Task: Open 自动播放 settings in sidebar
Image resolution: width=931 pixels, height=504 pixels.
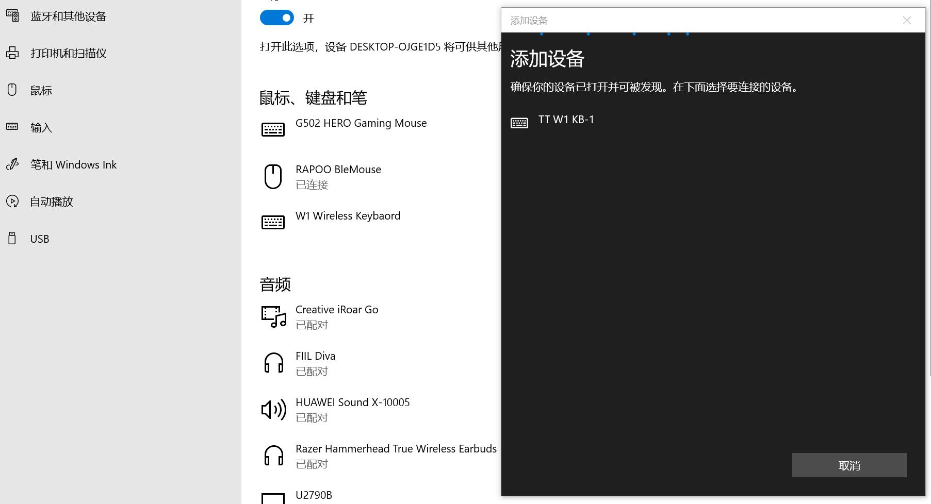Action: coord(52,202)
